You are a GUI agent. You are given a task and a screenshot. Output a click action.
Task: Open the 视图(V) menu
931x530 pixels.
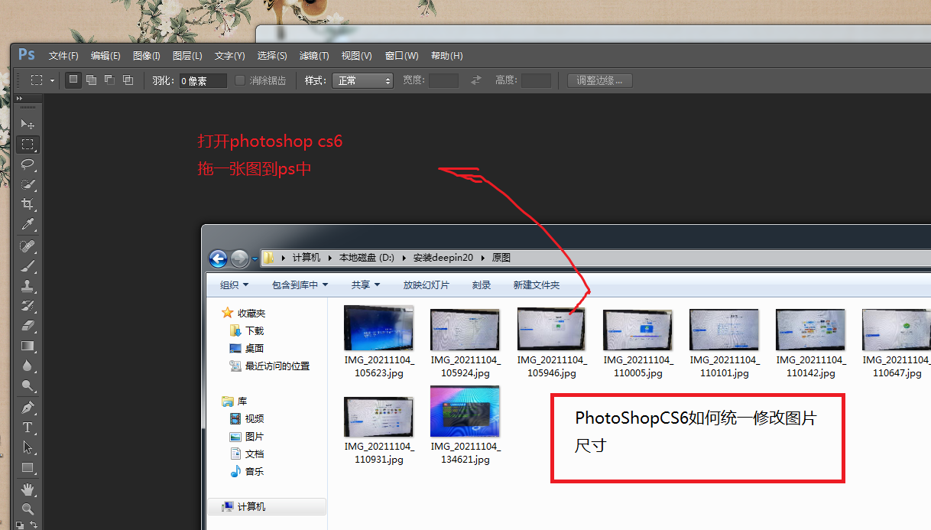coord(356,56)
